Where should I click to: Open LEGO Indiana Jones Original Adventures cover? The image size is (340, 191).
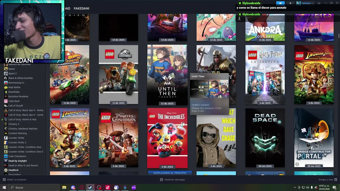(314, 75)
